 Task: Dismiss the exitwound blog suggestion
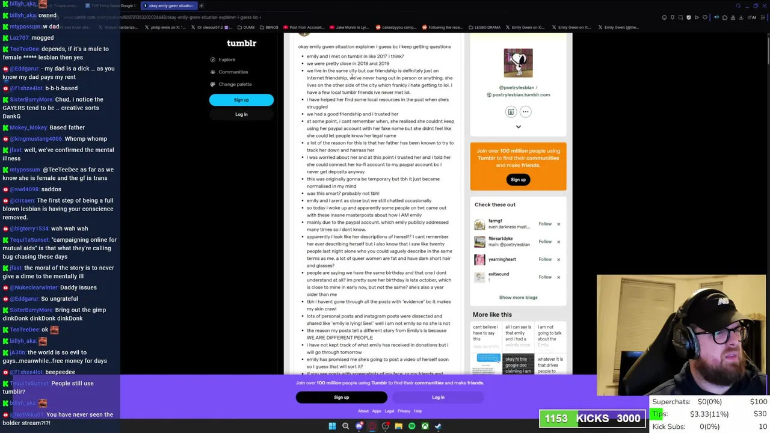(558, 277)
